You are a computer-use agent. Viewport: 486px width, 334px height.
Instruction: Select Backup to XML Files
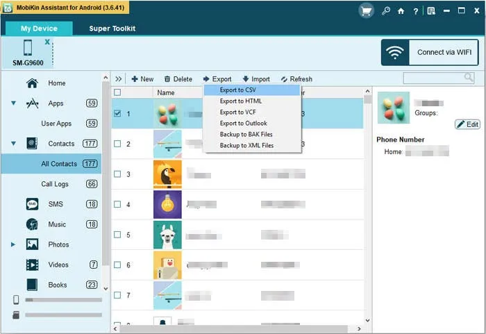click(252, 145)
